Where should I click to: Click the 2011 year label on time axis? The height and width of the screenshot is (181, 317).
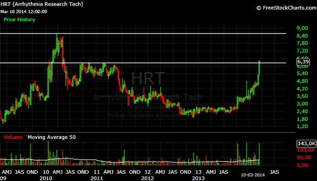pyautogui.click(x=96, y=178)
